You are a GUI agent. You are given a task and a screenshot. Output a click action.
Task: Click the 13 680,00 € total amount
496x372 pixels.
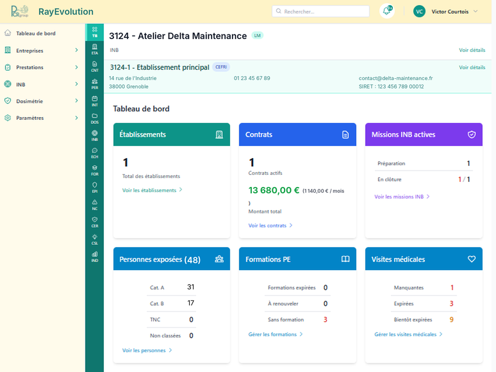tap(274, 190)
